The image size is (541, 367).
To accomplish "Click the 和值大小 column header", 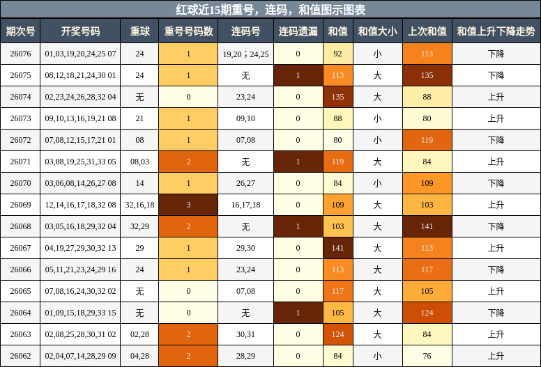I will pyautogui.click(x=377, y=31).
